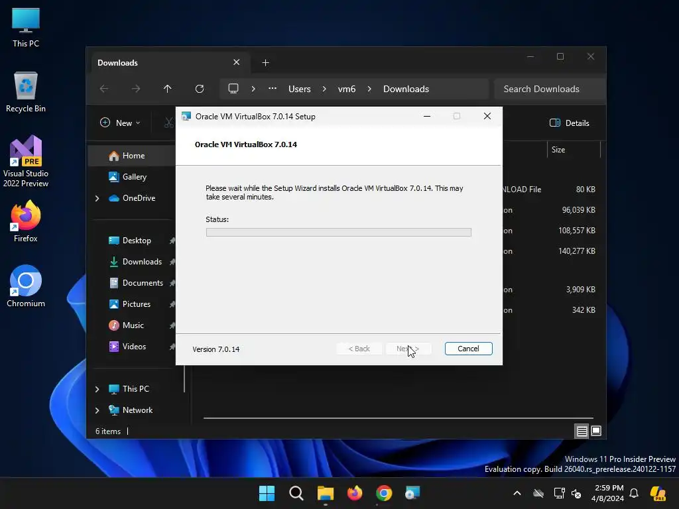
Task: Open OneDrive in the navigation pane
Action: click(132, 198)
